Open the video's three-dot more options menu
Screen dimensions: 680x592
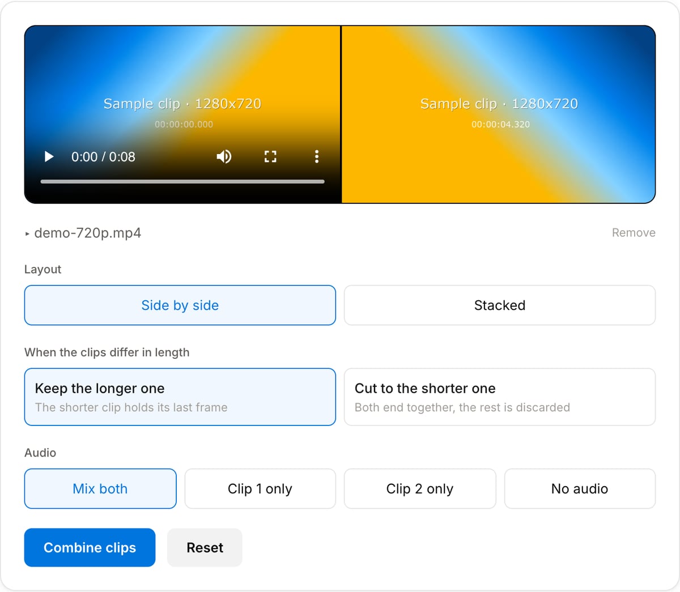click(317, 156)
